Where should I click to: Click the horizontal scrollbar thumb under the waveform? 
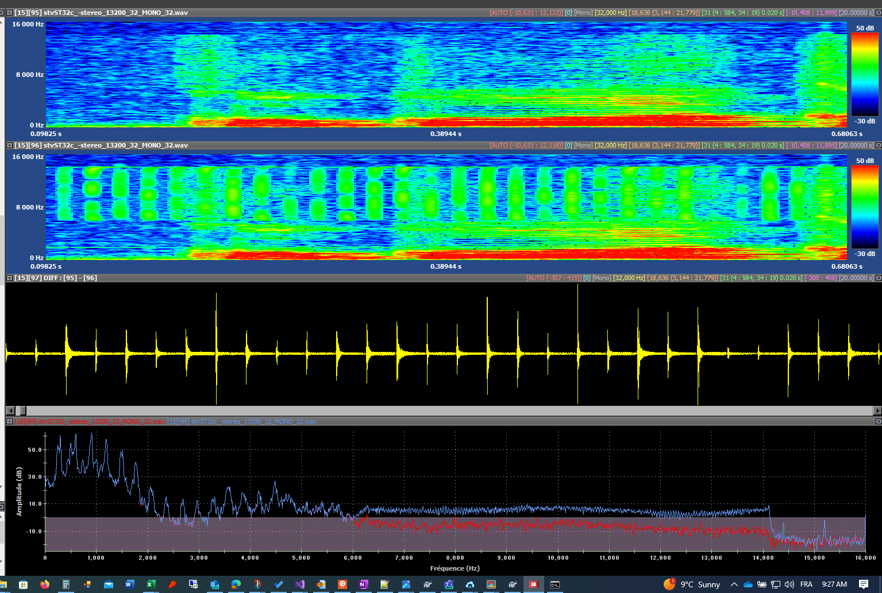(23, 410)
